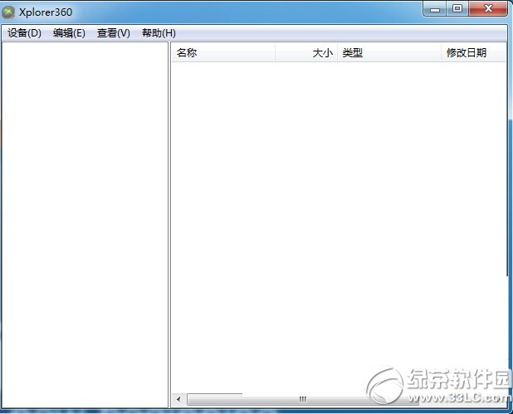This screenshot has height=414, width=513.
Task: Click the horizontal scrollbar thumb
Action: pyautogui.click(x=303, y=399)
